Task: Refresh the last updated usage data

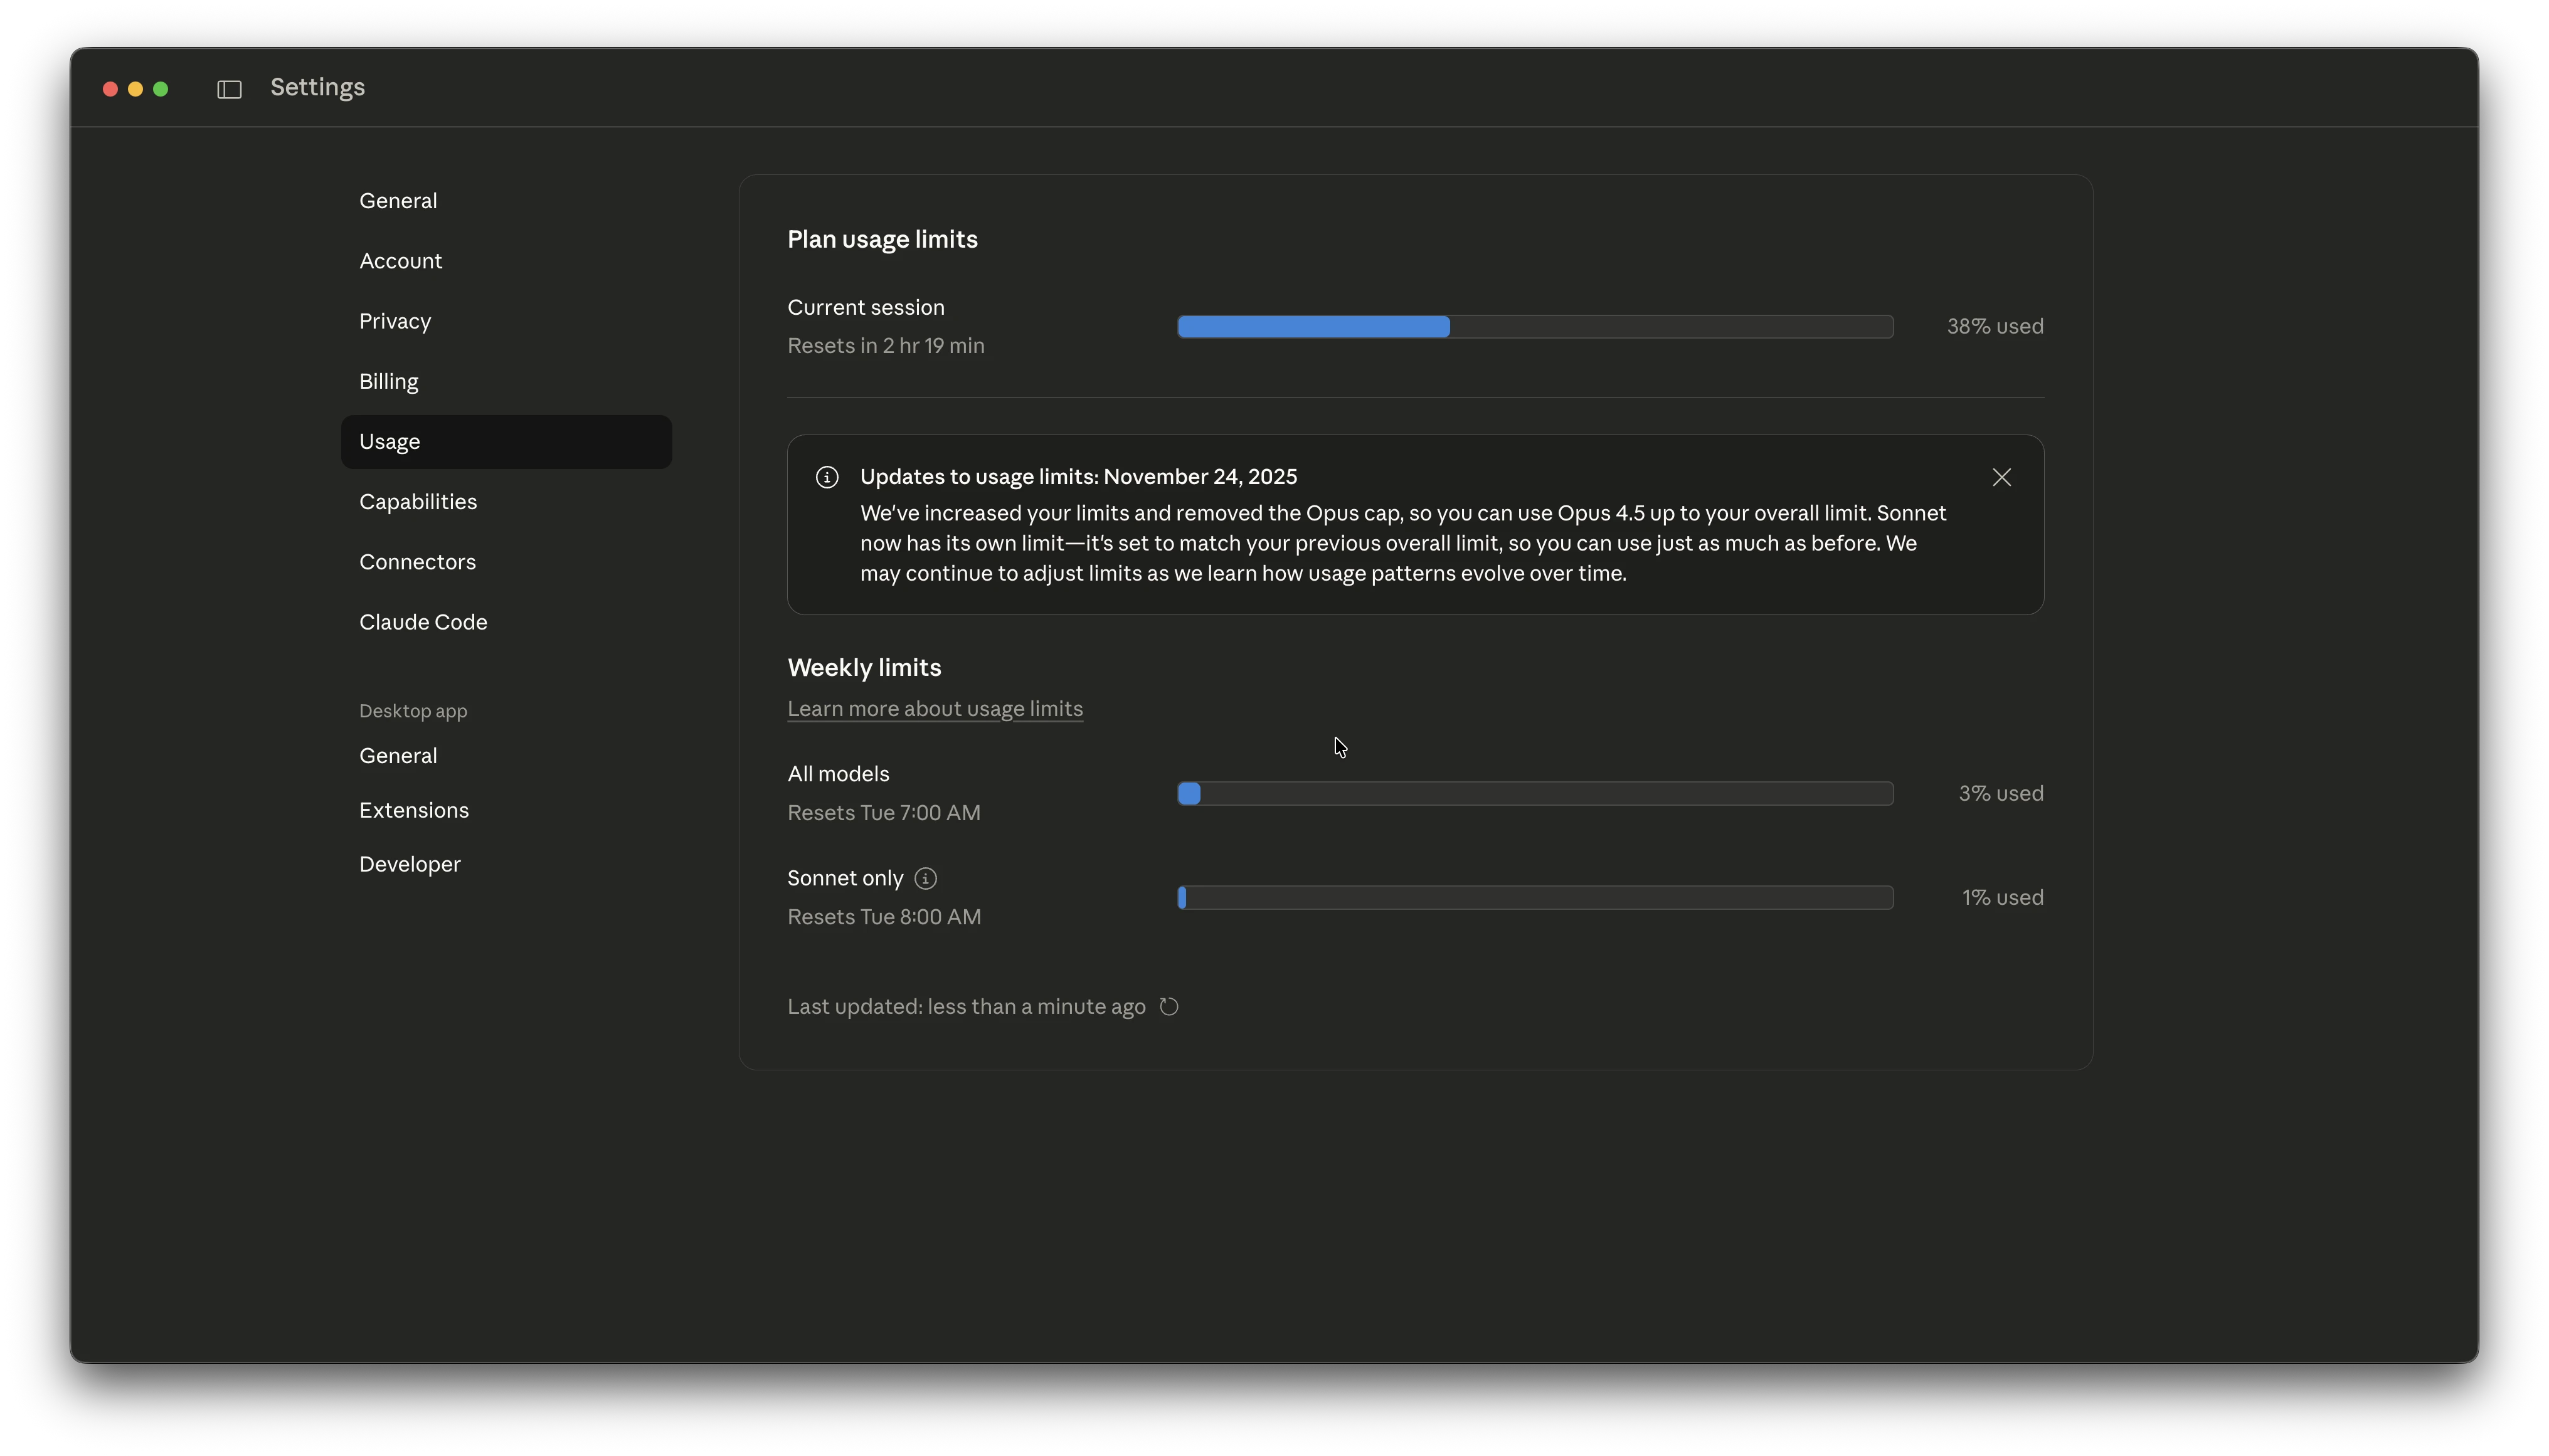Action: click(1169, 1007)
